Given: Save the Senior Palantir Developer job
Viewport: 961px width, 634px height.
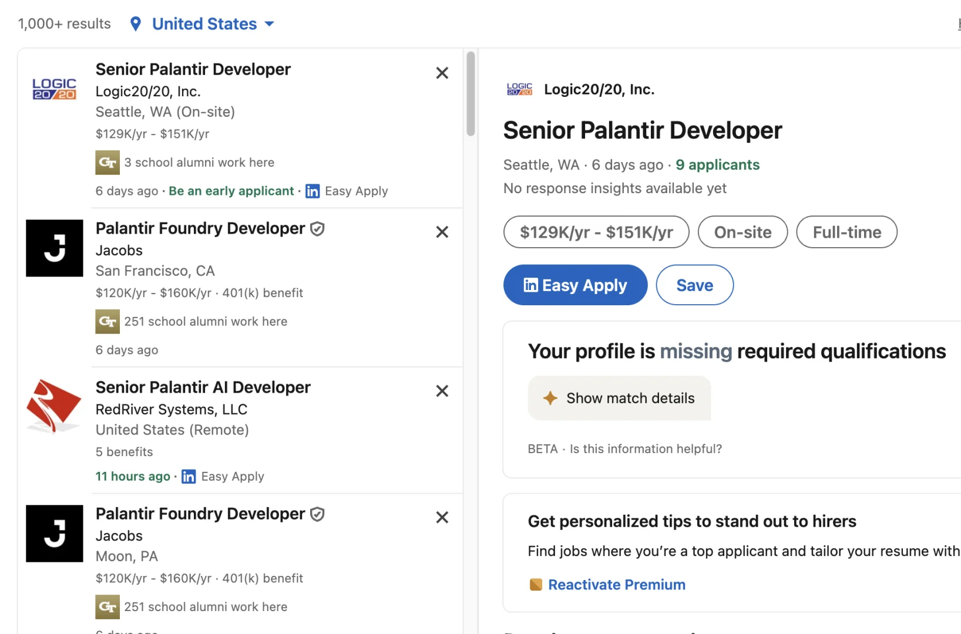Looking at the screenshot, I should point(695,285).
